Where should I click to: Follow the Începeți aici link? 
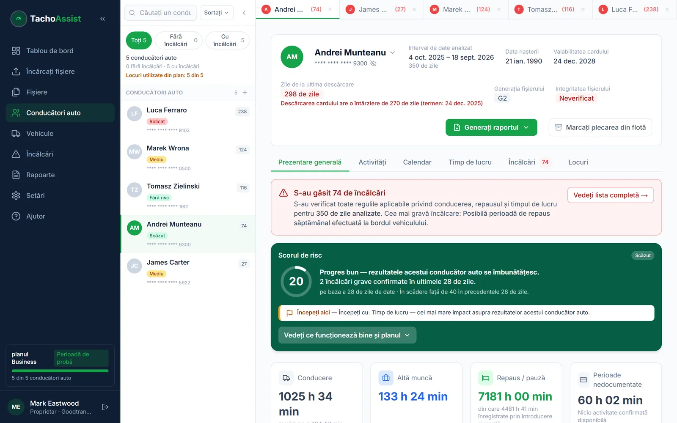pyautogui.click(x=313, y=313)
